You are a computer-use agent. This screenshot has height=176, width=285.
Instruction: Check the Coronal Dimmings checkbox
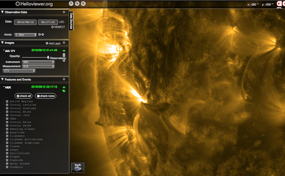click(7, 108)
